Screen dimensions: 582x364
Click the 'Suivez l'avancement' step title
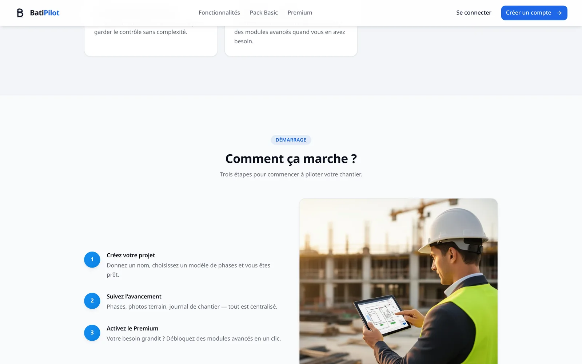click(134, 296)
